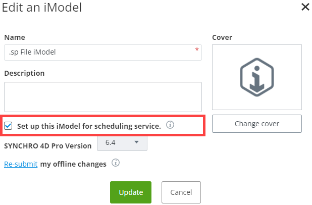Toggle the scheduling service checkbox

[8, 126]
